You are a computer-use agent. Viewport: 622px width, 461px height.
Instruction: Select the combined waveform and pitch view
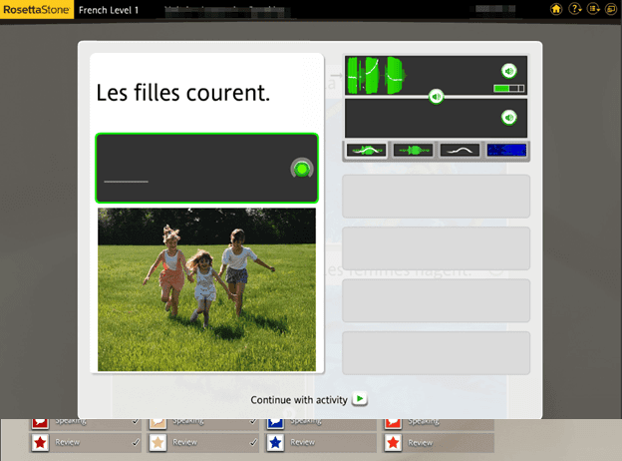(366, 151)
